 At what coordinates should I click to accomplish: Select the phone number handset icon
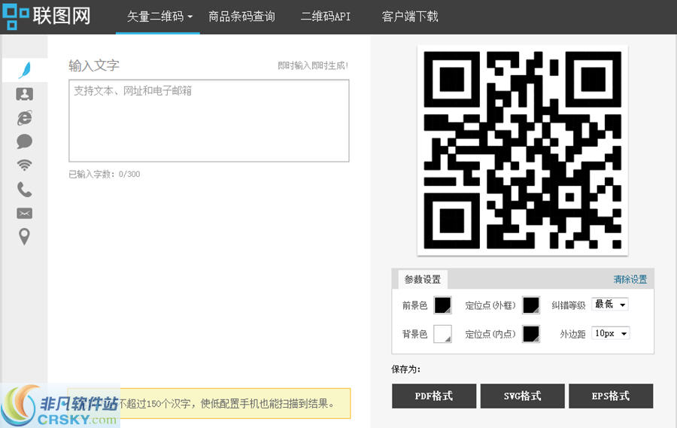click(x=25, y=189)
